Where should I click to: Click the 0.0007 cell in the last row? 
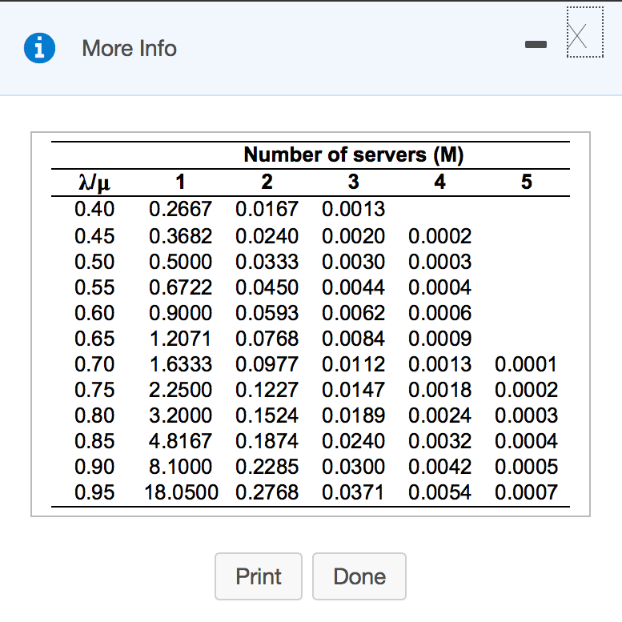[526, 492]
